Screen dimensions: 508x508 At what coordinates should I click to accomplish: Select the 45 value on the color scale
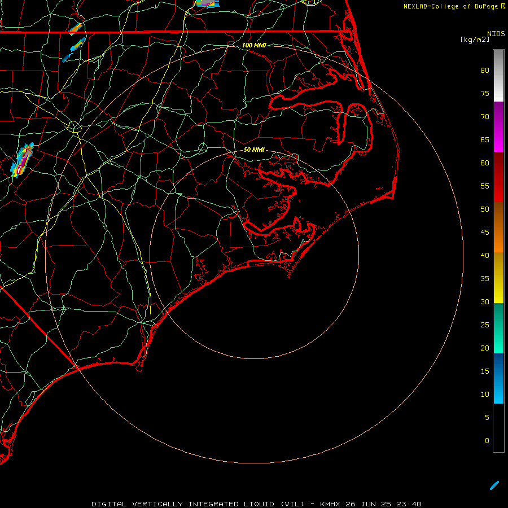(485, 233)
